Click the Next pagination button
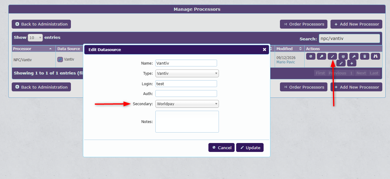390x179 pixels. point(361,73)
